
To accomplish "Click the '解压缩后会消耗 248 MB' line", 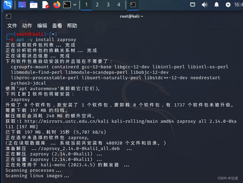I will point(50,116).
